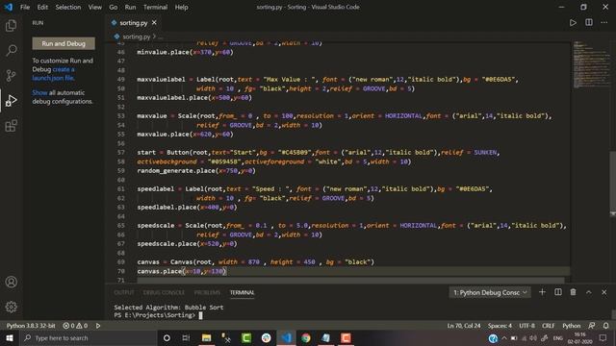Run Python file with play icon

[x=574, y=23]
